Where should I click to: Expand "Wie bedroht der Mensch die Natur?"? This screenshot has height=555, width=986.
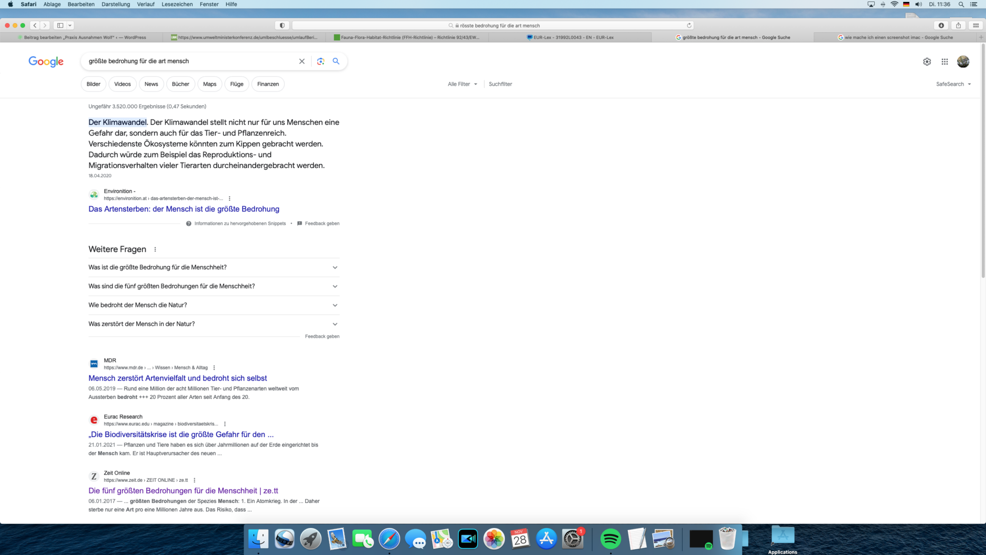[214, 305]
